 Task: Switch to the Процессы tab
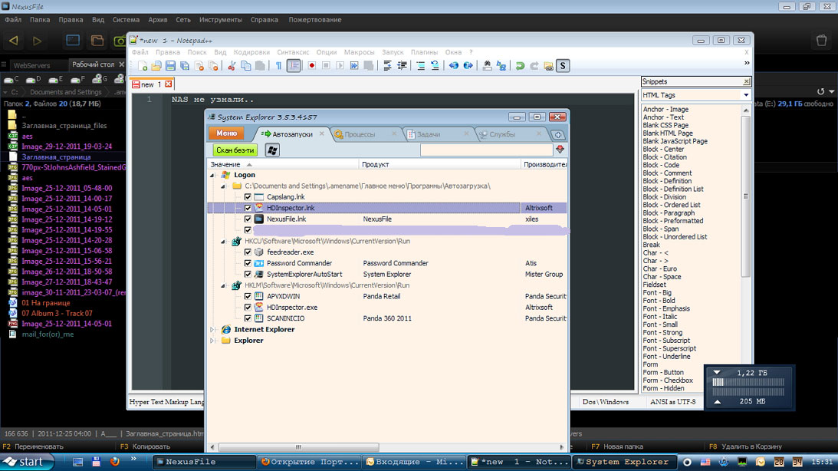(360, 134)
